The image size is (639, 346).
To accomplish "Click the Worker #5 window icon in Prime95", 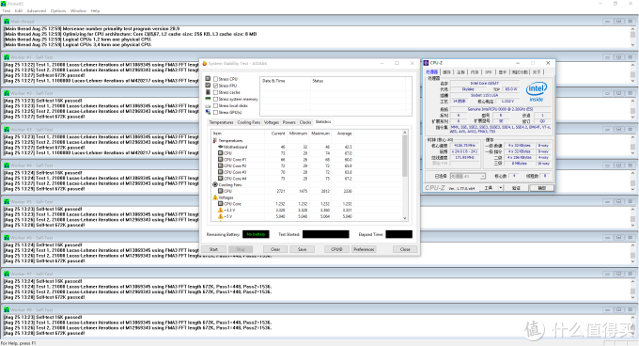I will click(x=7, y=201).
